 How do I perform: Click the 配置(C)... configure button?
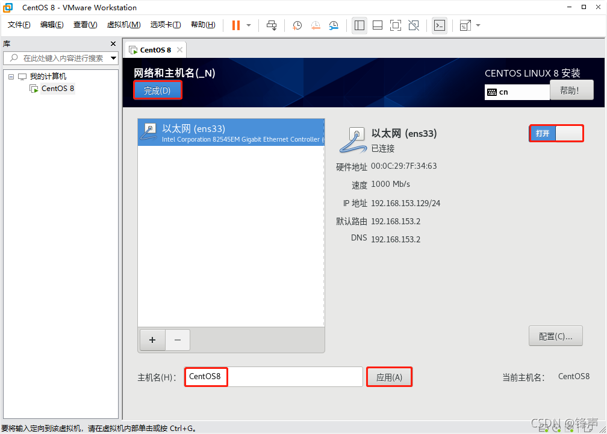click(x=555, y=336)
